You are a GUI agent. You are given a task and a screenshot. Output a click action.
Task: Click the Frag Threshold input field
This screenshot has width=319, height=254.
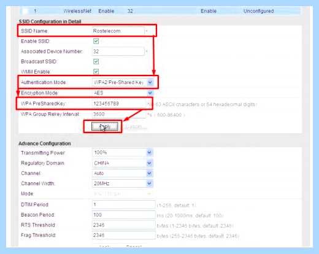pos(124,235)
